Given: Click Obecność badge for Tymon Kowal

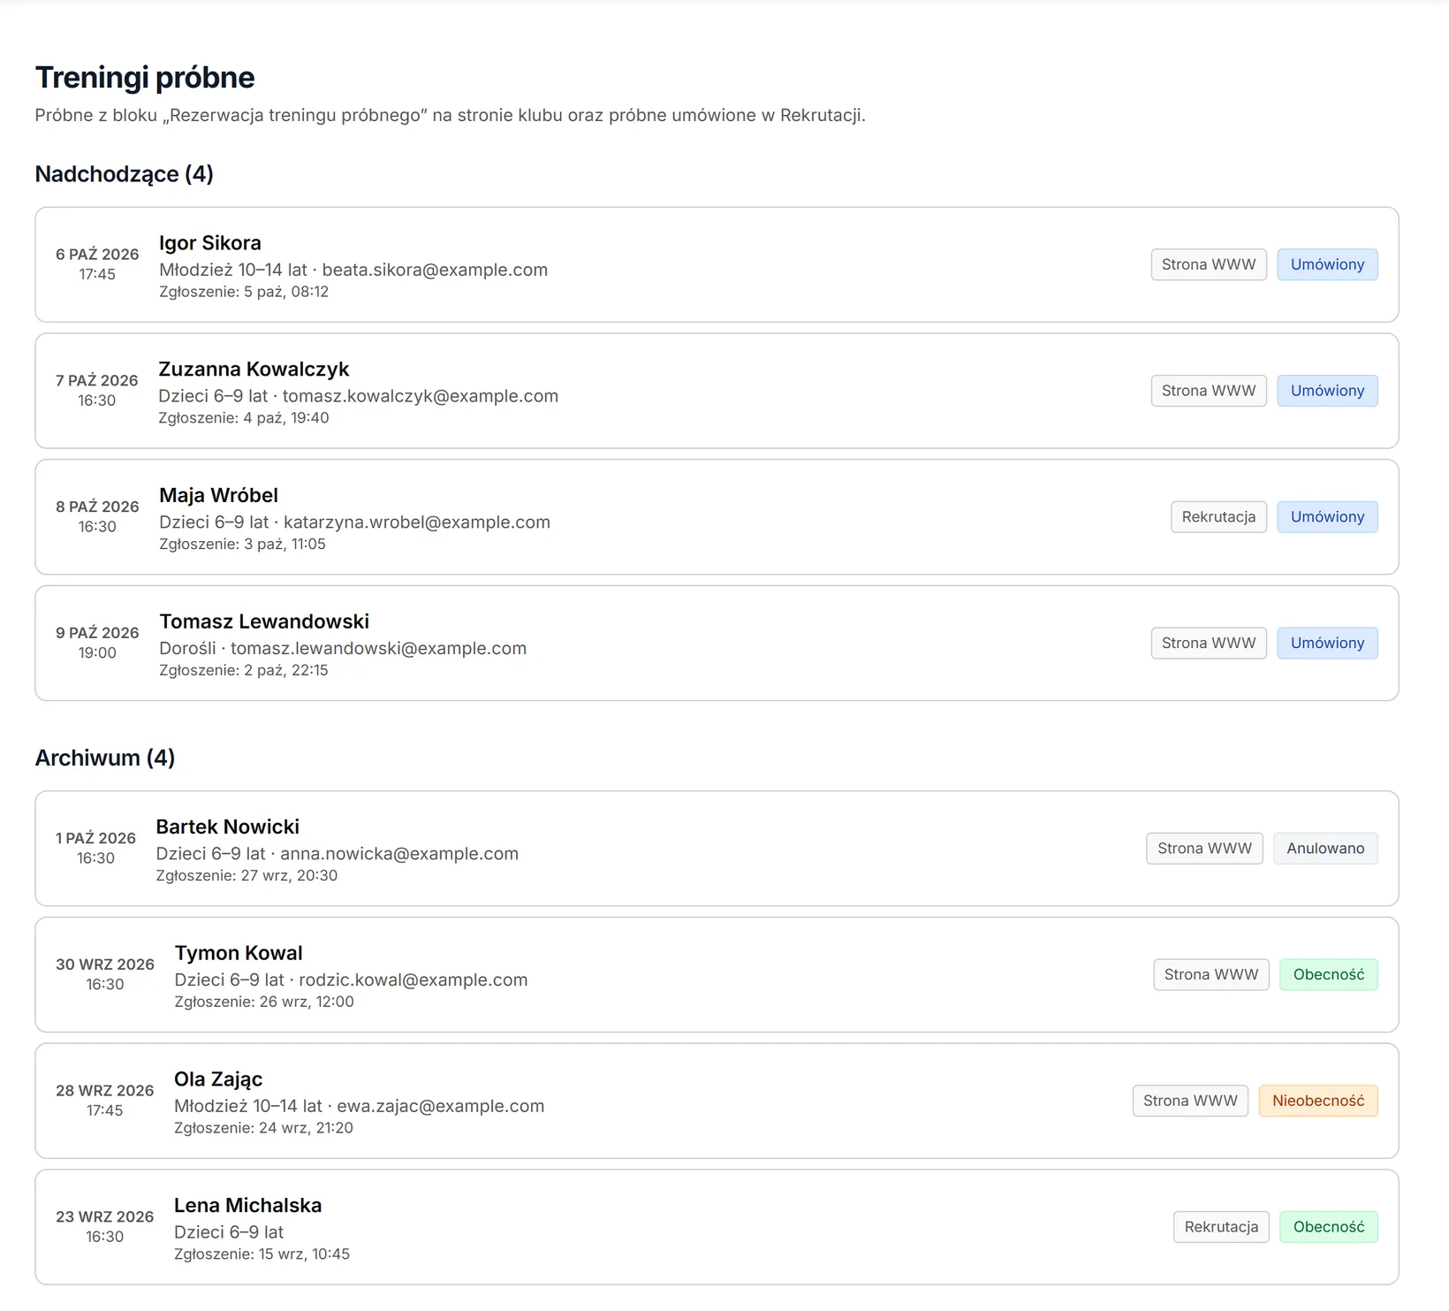Looking at the screenshot, I should (x=1329, y=975).
